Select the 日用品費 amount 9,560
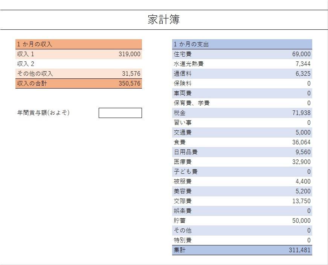 303,152
